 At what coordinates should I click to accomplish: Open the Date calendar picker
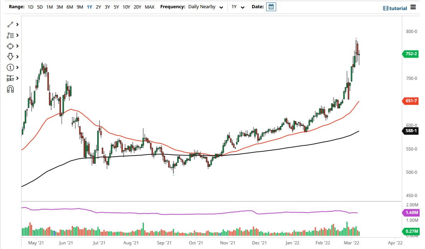tap(271, 7)
